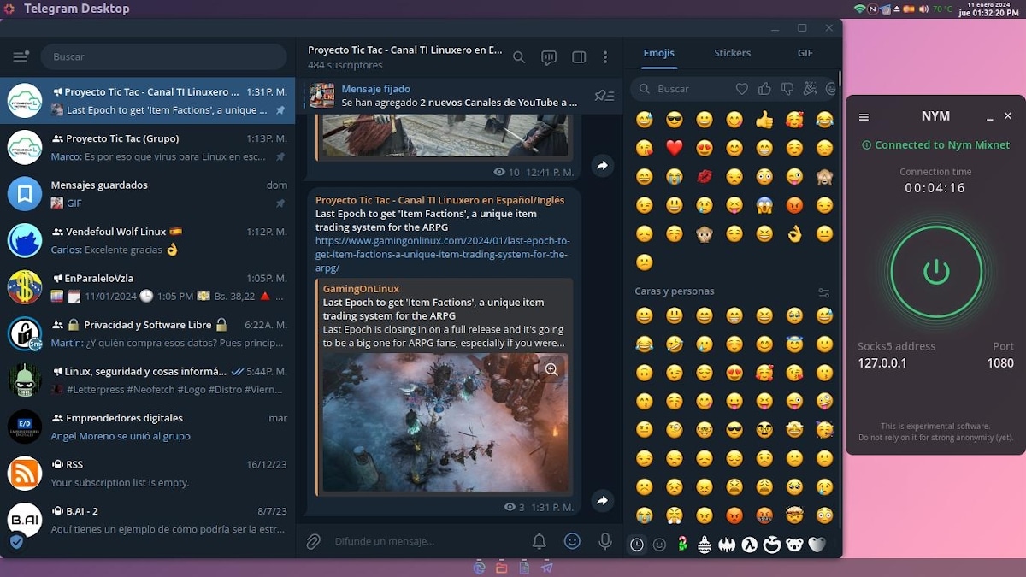Open the channel discussion comments icon
The height and width of the screenshot is (577, 1026).
549,57
